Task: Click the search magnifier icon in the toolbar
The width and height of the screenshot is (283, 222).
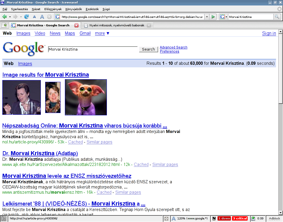Action: (277, 17)
